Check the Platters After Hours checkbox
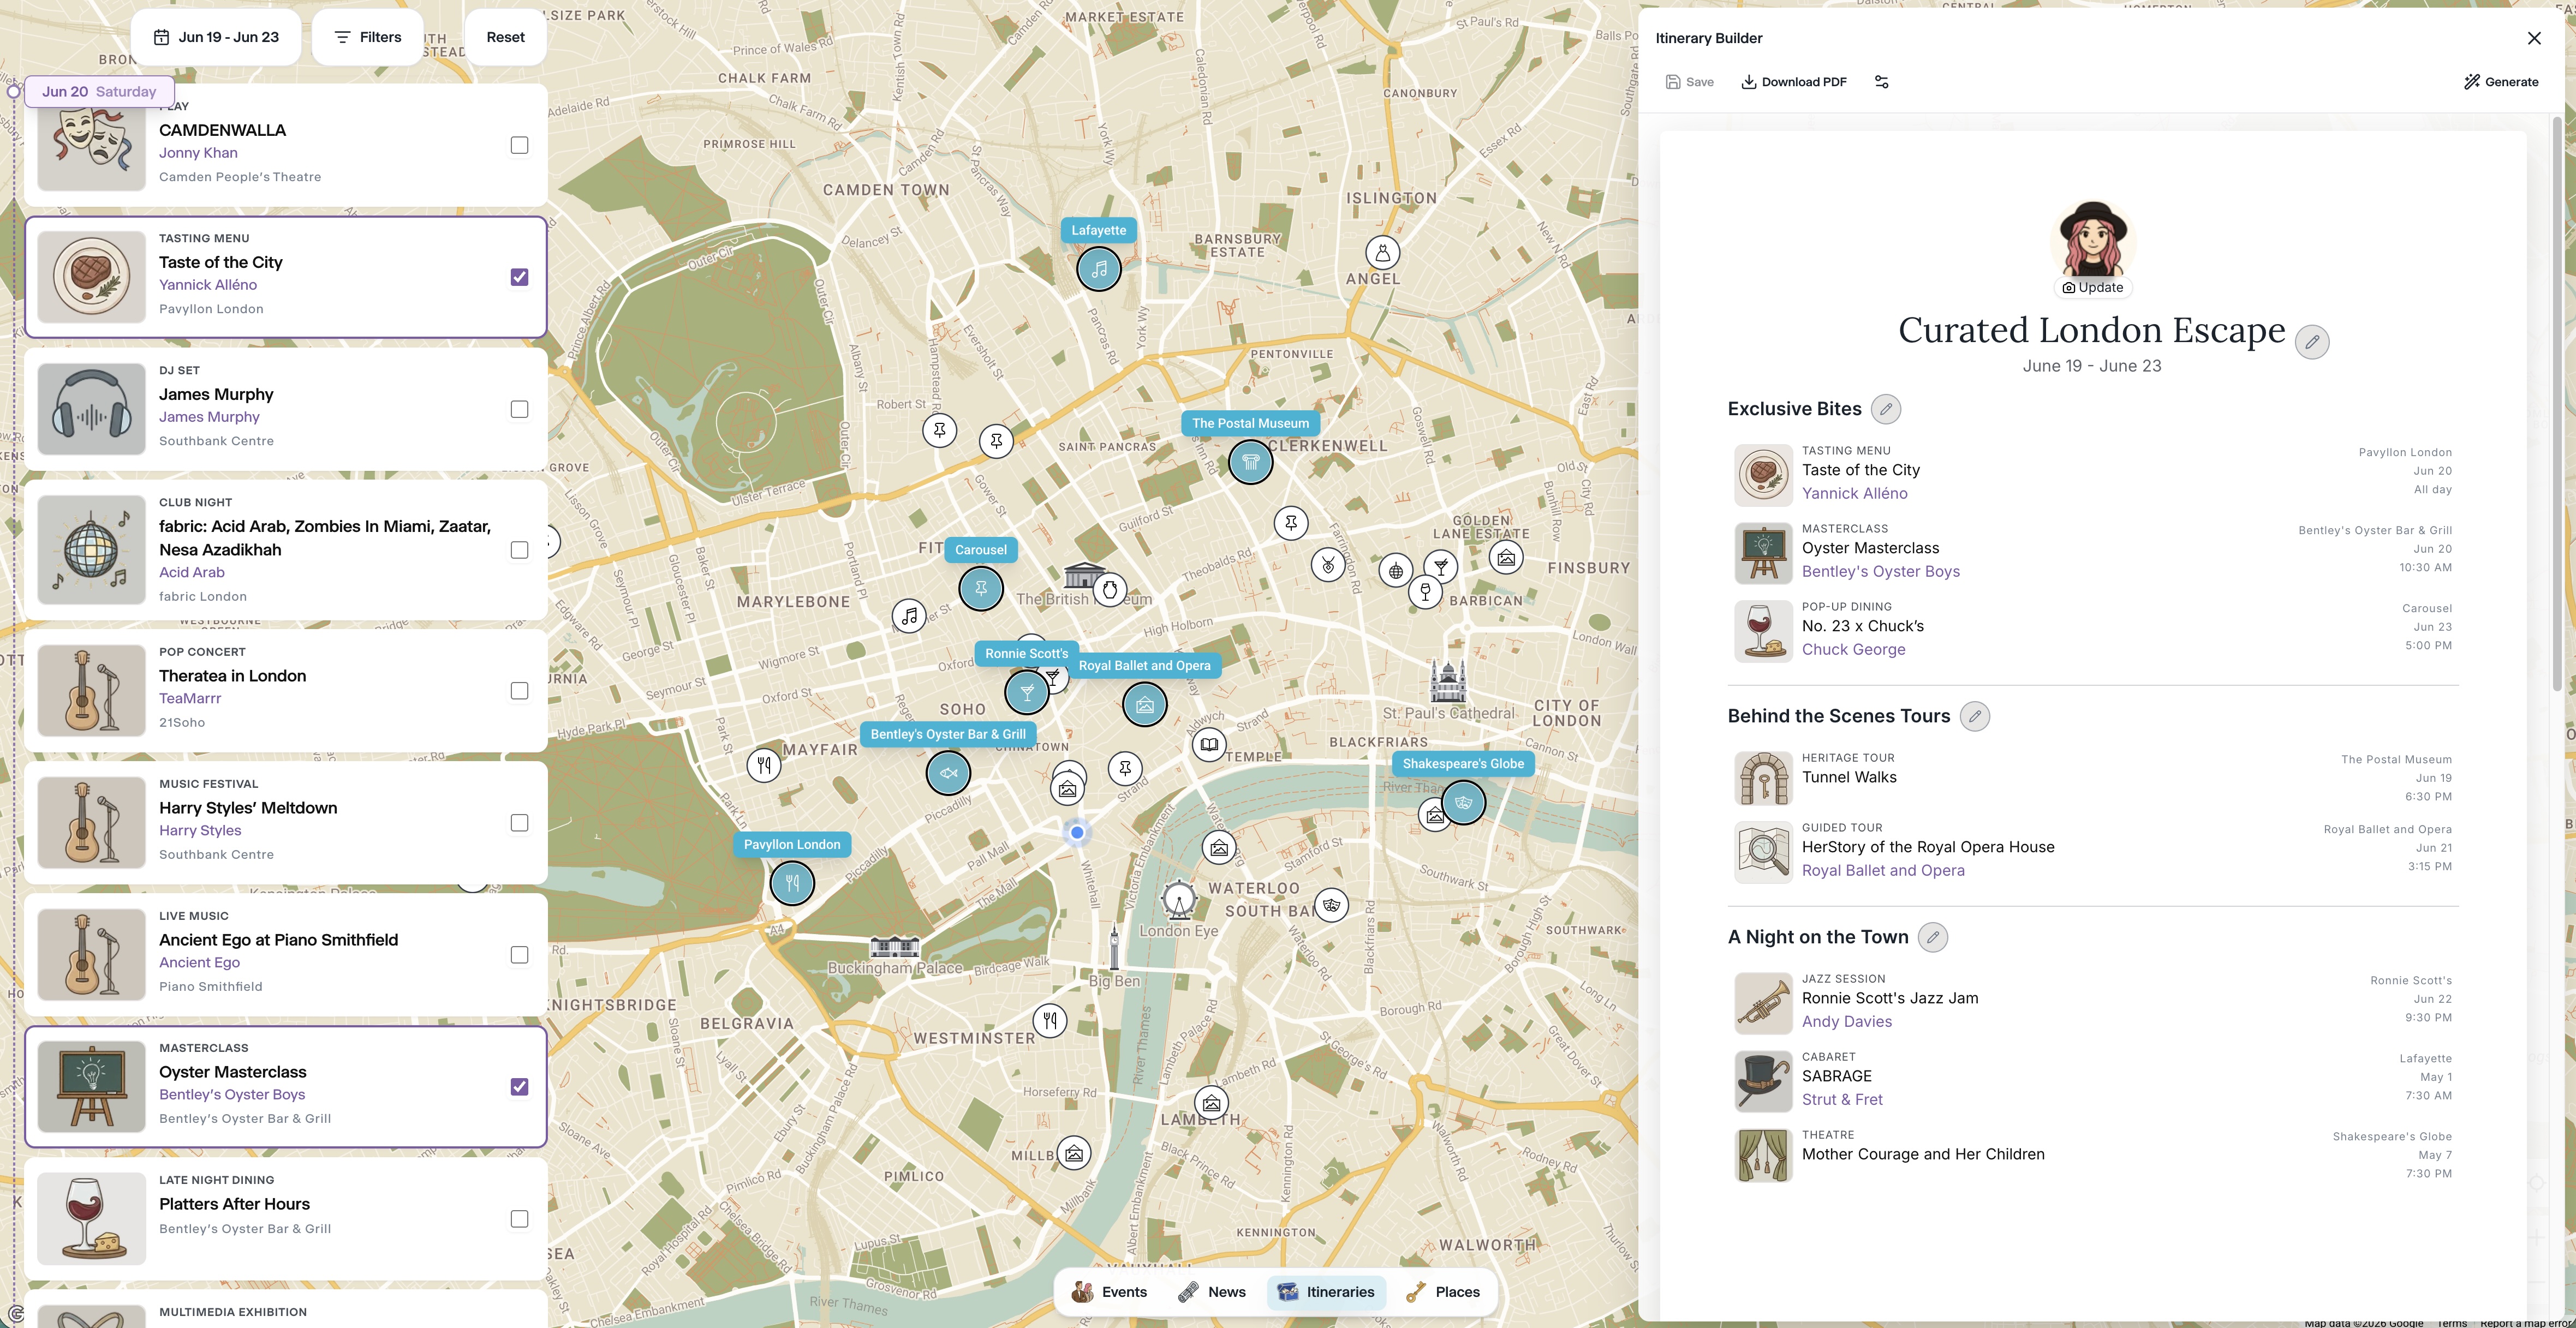This screenshot has height=1328, width=2576. 519,1219
